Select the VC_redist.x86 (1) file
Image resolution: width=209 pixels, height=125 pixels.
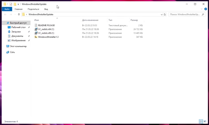click(46, 33)
